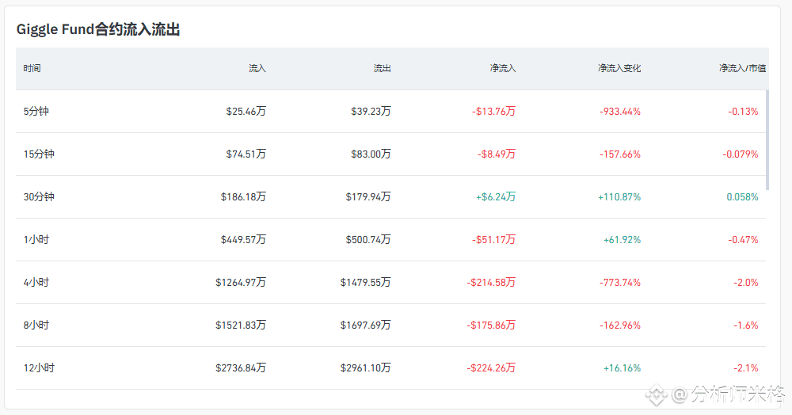Click the +$6.24万 net inflow value
The height and width of the screenshot is (415, 792).
click(496, 197)
